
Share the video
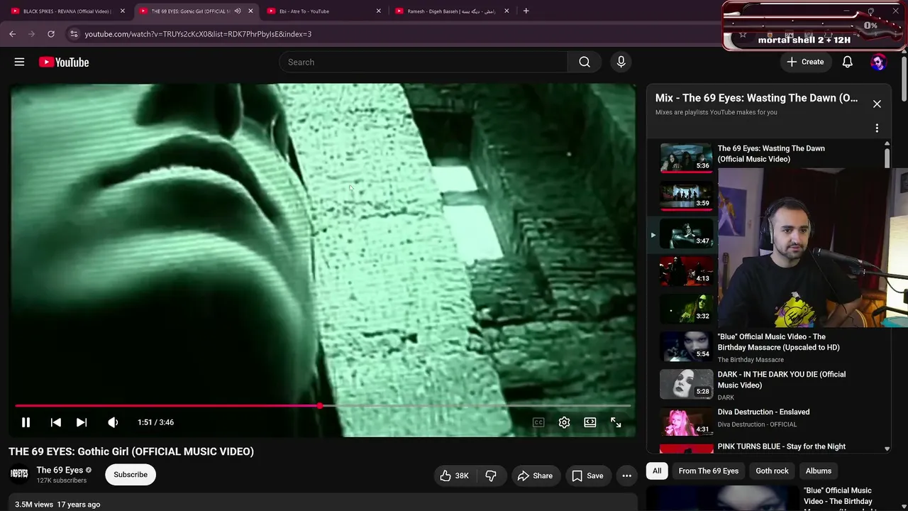pos(535,476)
